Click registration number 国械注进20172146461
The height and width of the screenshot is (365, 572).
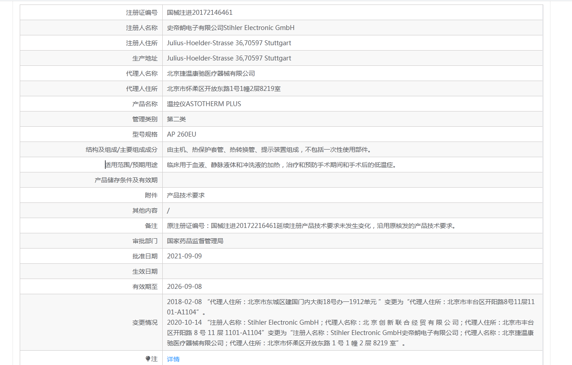click(x=199, y=13)
